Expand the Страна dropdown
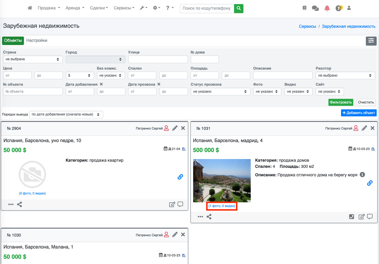This screenshot has width=379, height=264. point(33,59)
